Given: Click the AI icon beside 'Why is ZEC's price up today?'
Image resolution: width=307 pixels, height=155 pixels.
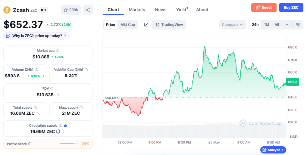Looking at the screenshot, I should pyautogui.click(x=8, y=36).
